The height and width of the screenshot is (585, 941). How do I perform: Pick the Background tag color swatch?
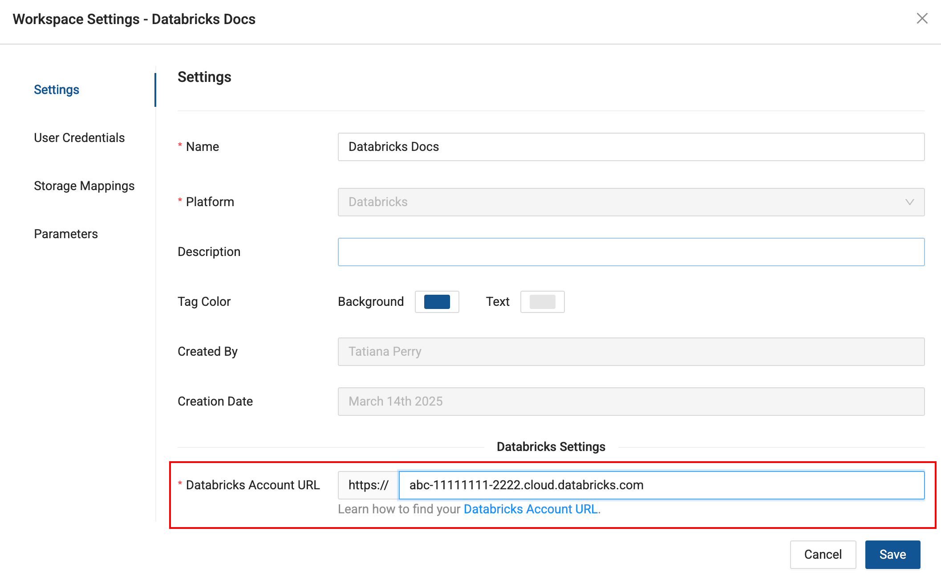(x=437, y=302)
